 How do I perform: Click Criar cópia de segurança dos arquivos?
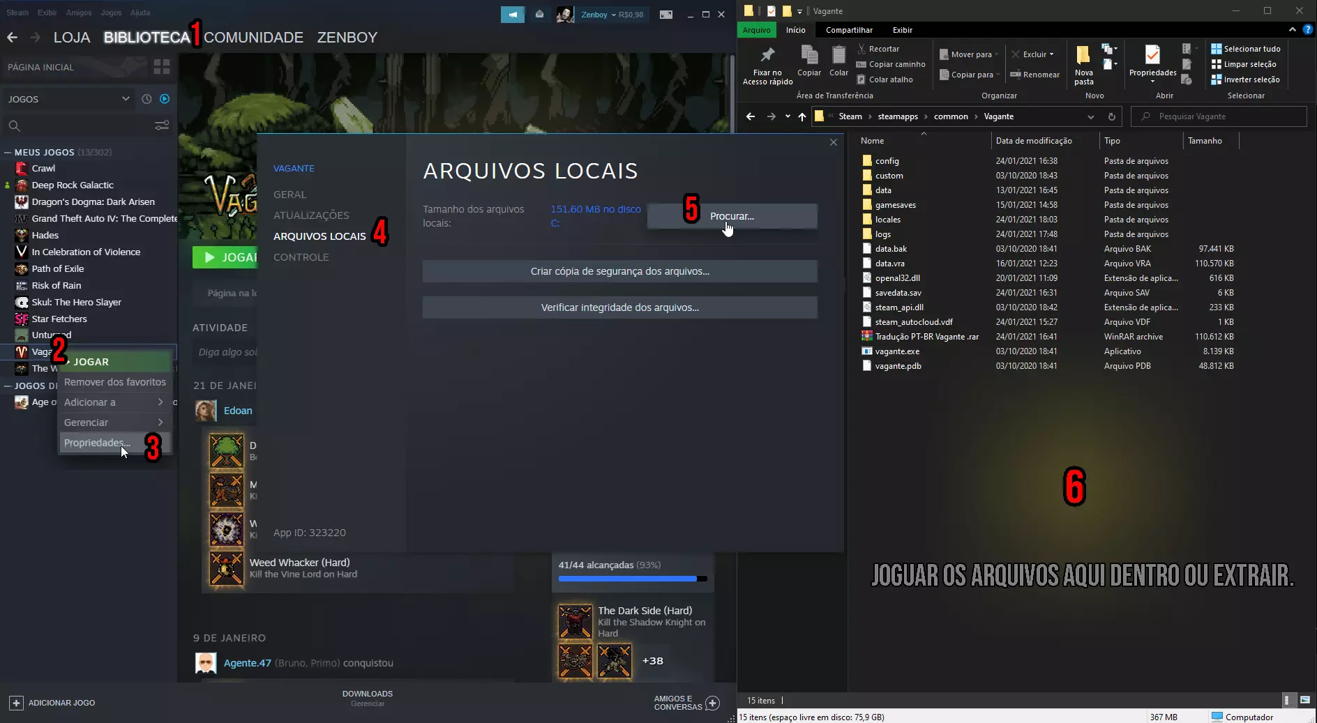(x=619, y=271)
